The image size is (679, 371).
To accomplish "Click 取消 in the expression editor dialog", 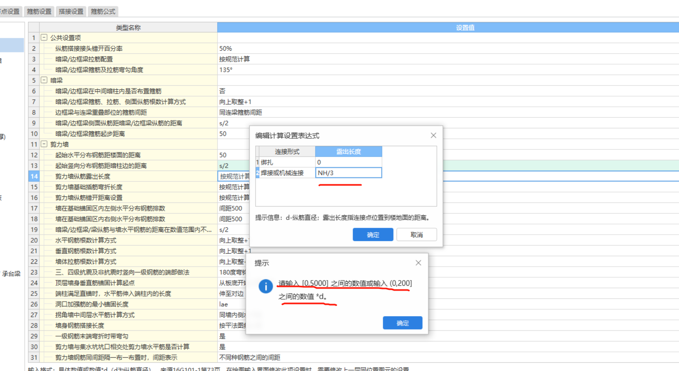I will point(416,235).
